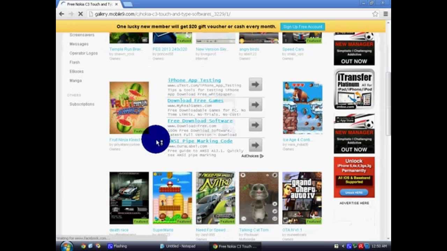Click Talking Cat Tom title link
Viewport: 447px width, 251px height.
point(254,230)
